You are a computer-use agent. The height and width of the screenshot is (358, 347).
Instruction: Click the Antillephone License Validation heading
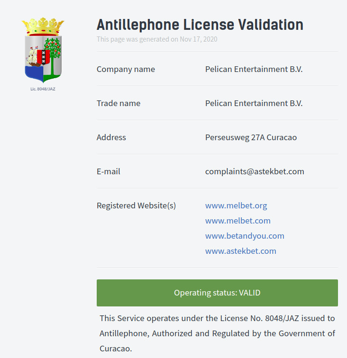coord(200,25)
